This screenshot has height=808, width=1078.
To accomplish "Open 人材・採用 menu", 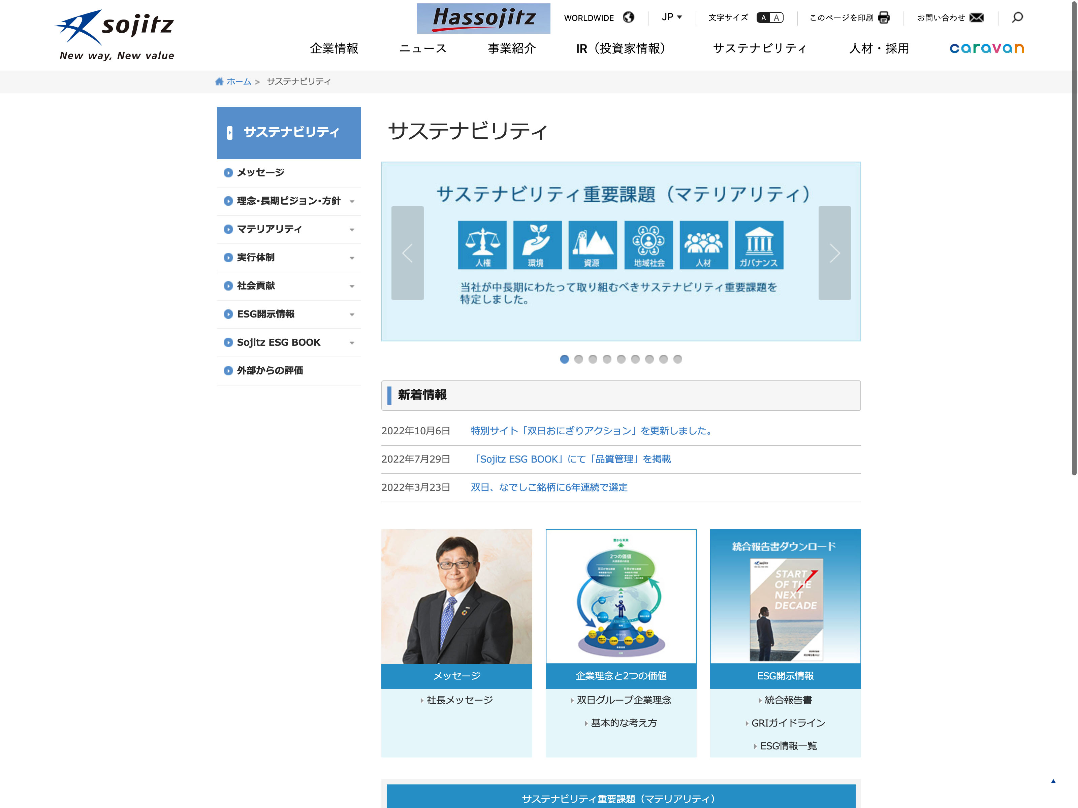I will click(879, 48).
